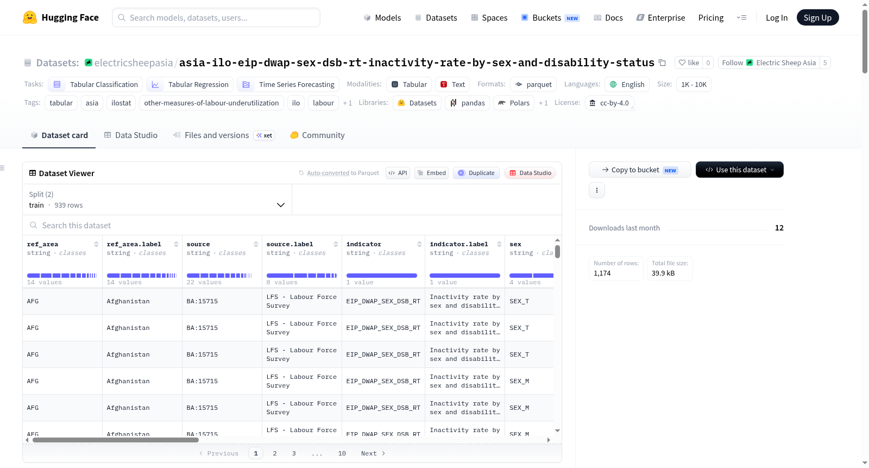
Task: Click the Polars library tag
Action: click(x=514, y=103)
